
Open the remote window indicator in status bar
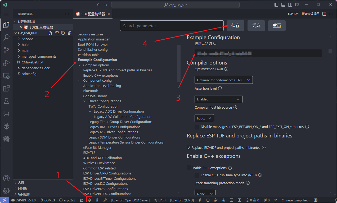point(5,200)
